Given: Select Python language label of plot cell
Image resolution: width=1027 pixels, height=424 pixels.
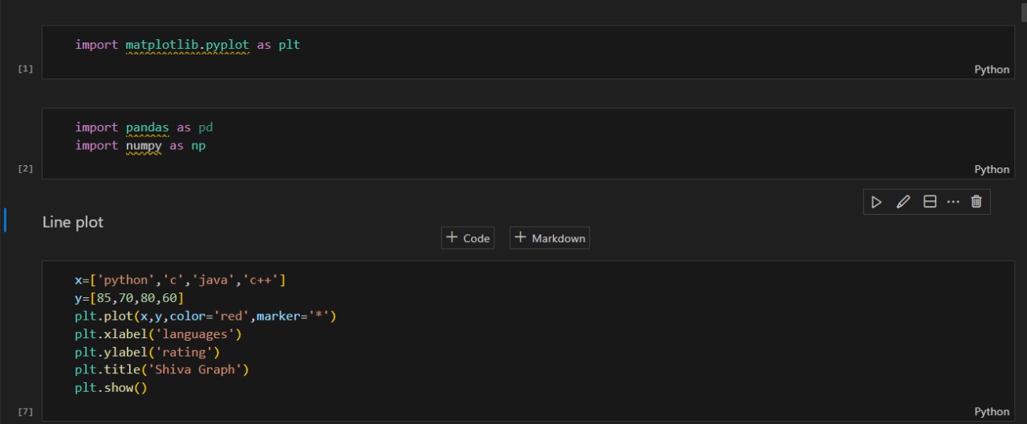Looking at the screenshot, I should [992, 411].
